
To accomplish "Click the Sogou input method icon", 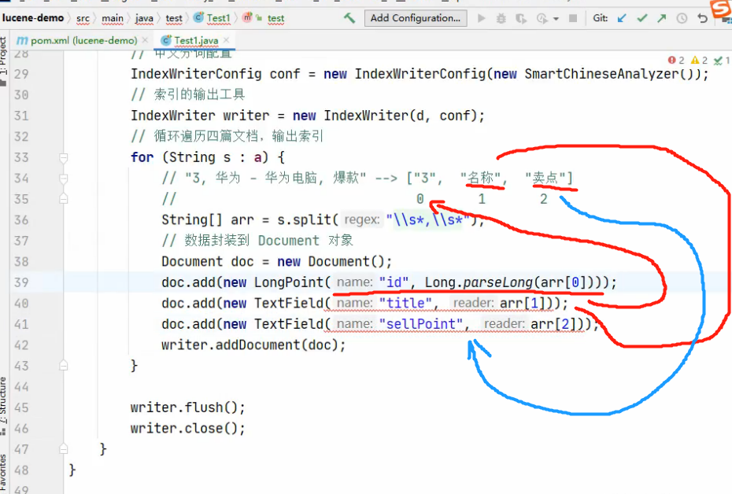I will 721,9.
